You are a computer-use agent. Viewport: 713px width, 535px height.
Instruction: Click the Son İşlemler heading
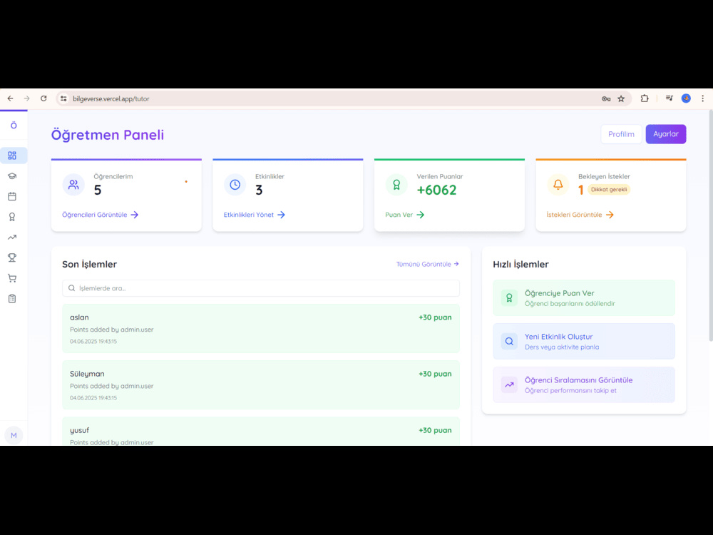(x=90, y=265)
